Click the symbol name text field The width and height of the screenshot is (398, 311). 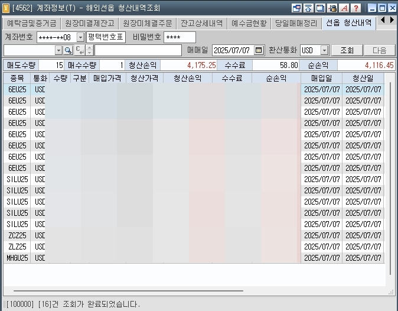click(138, 50)
